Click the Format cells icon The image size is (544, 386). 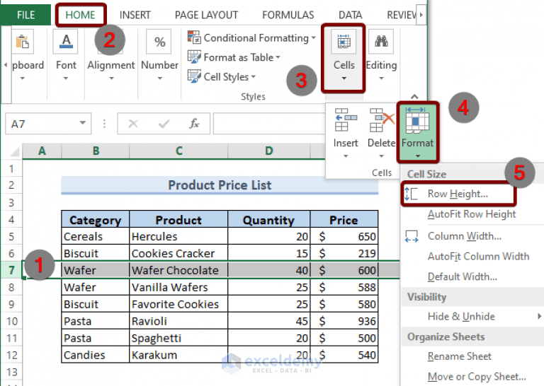coord(417,119)
